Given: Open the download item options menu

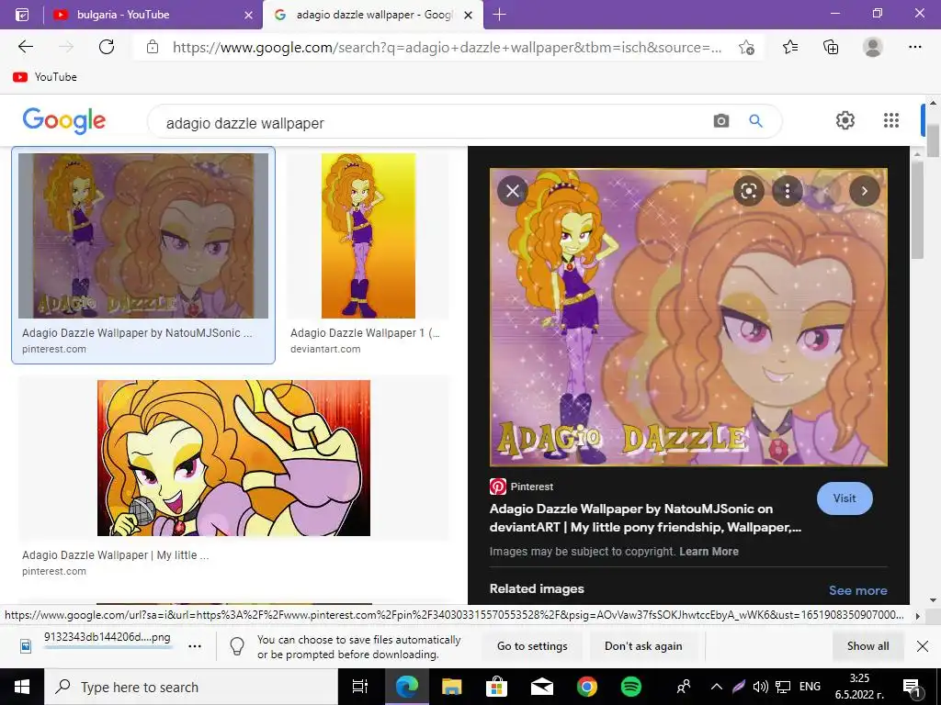Looking at the screenshot, I should [x=195, y=646].
